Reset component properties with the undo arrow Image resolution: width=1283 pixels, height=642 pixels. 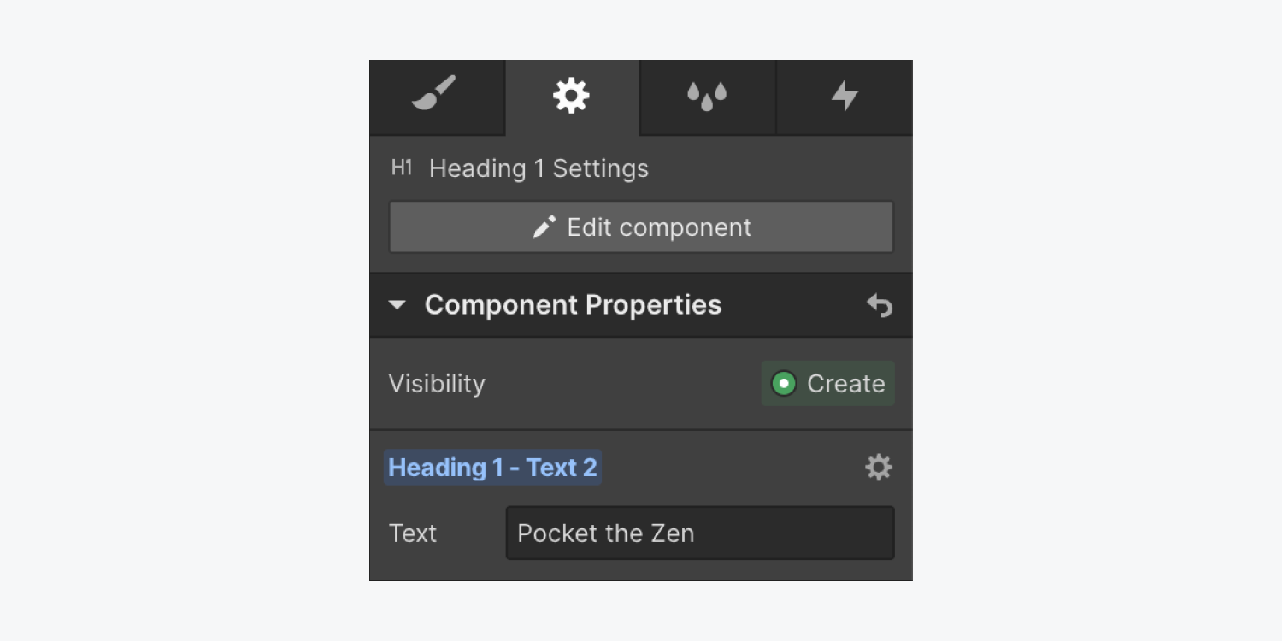pyautogui.click(x=879, y=305)
